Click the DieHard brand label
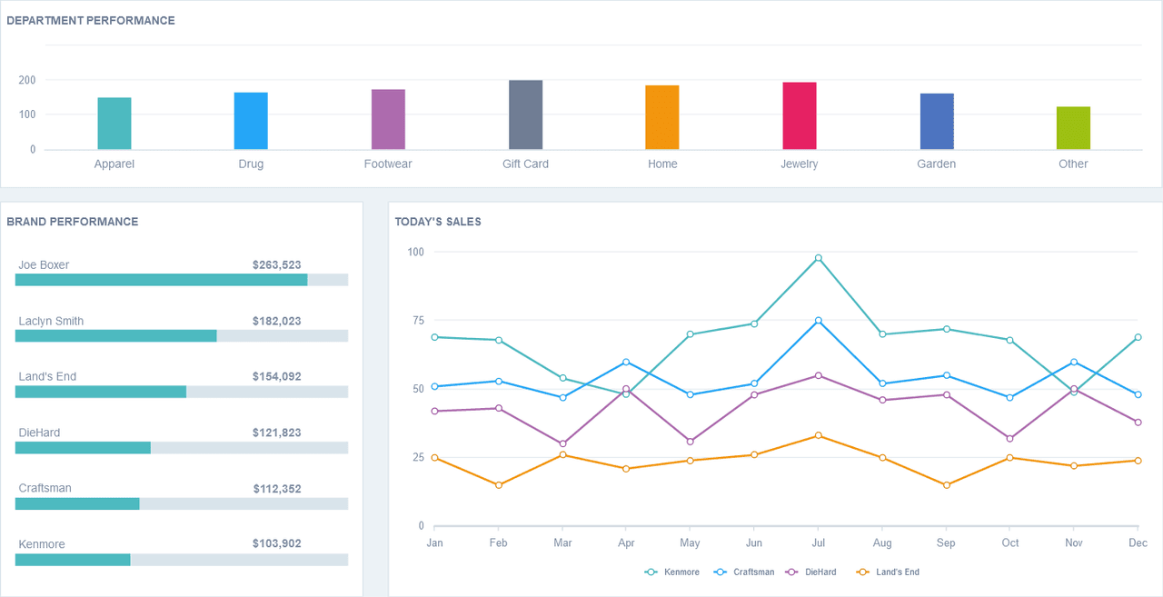This screenshot has width=1163, height=597. [39, 433]
